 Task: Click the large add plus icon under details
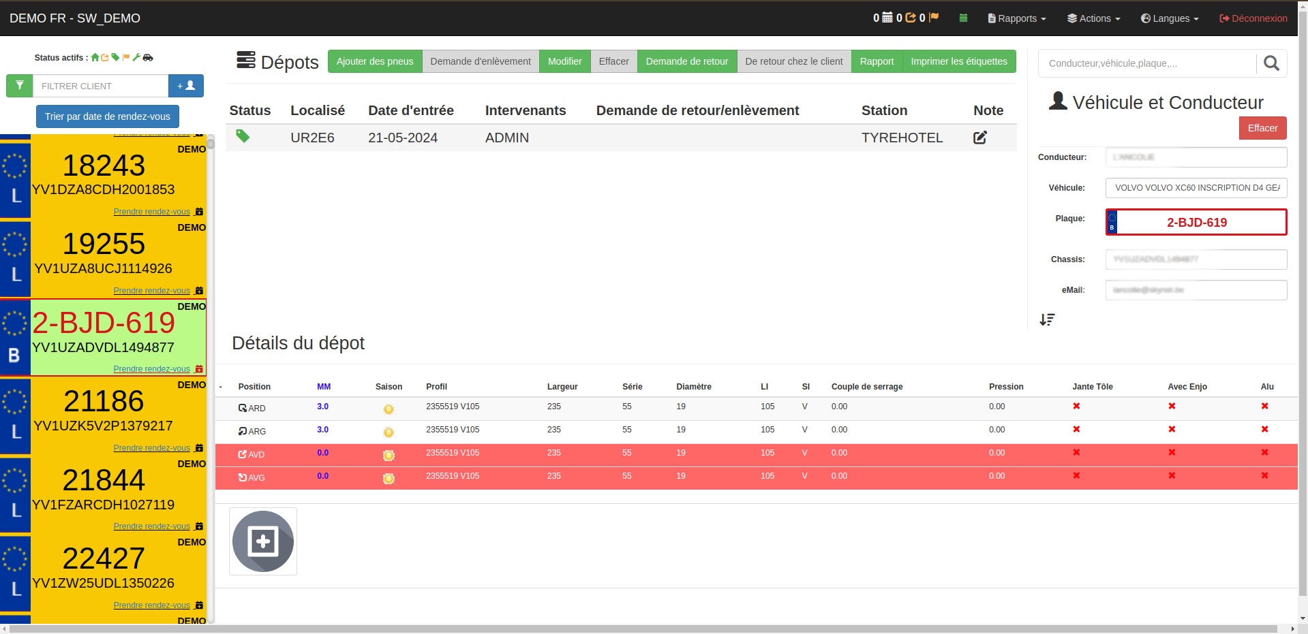click(x=263, y=541)
